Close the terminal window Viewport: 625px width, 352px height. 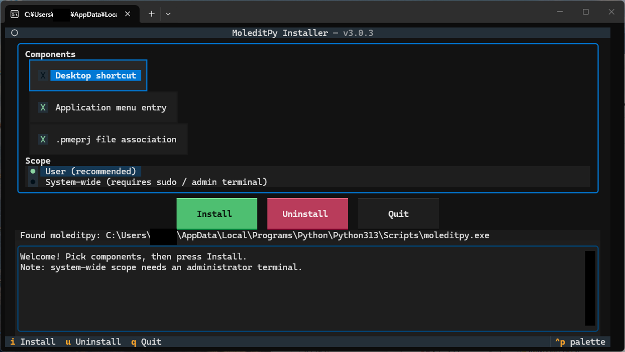coord(611,12)
